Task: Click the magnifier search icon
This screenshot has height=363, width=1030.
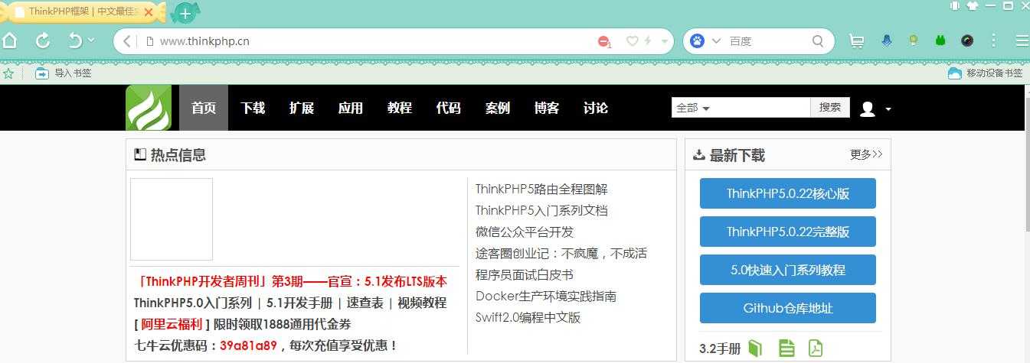Action: [818, 41]
